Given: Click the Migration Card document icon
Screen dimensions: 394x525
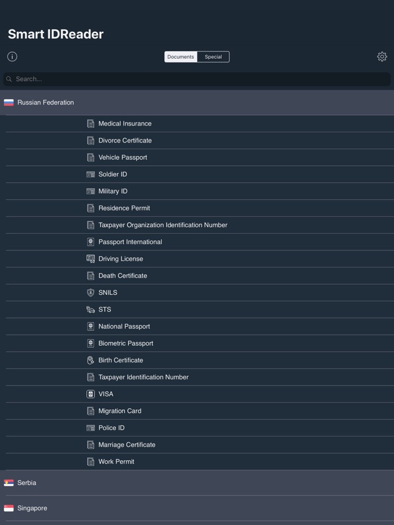Looking at the screenshot, I should coord(91,411).
